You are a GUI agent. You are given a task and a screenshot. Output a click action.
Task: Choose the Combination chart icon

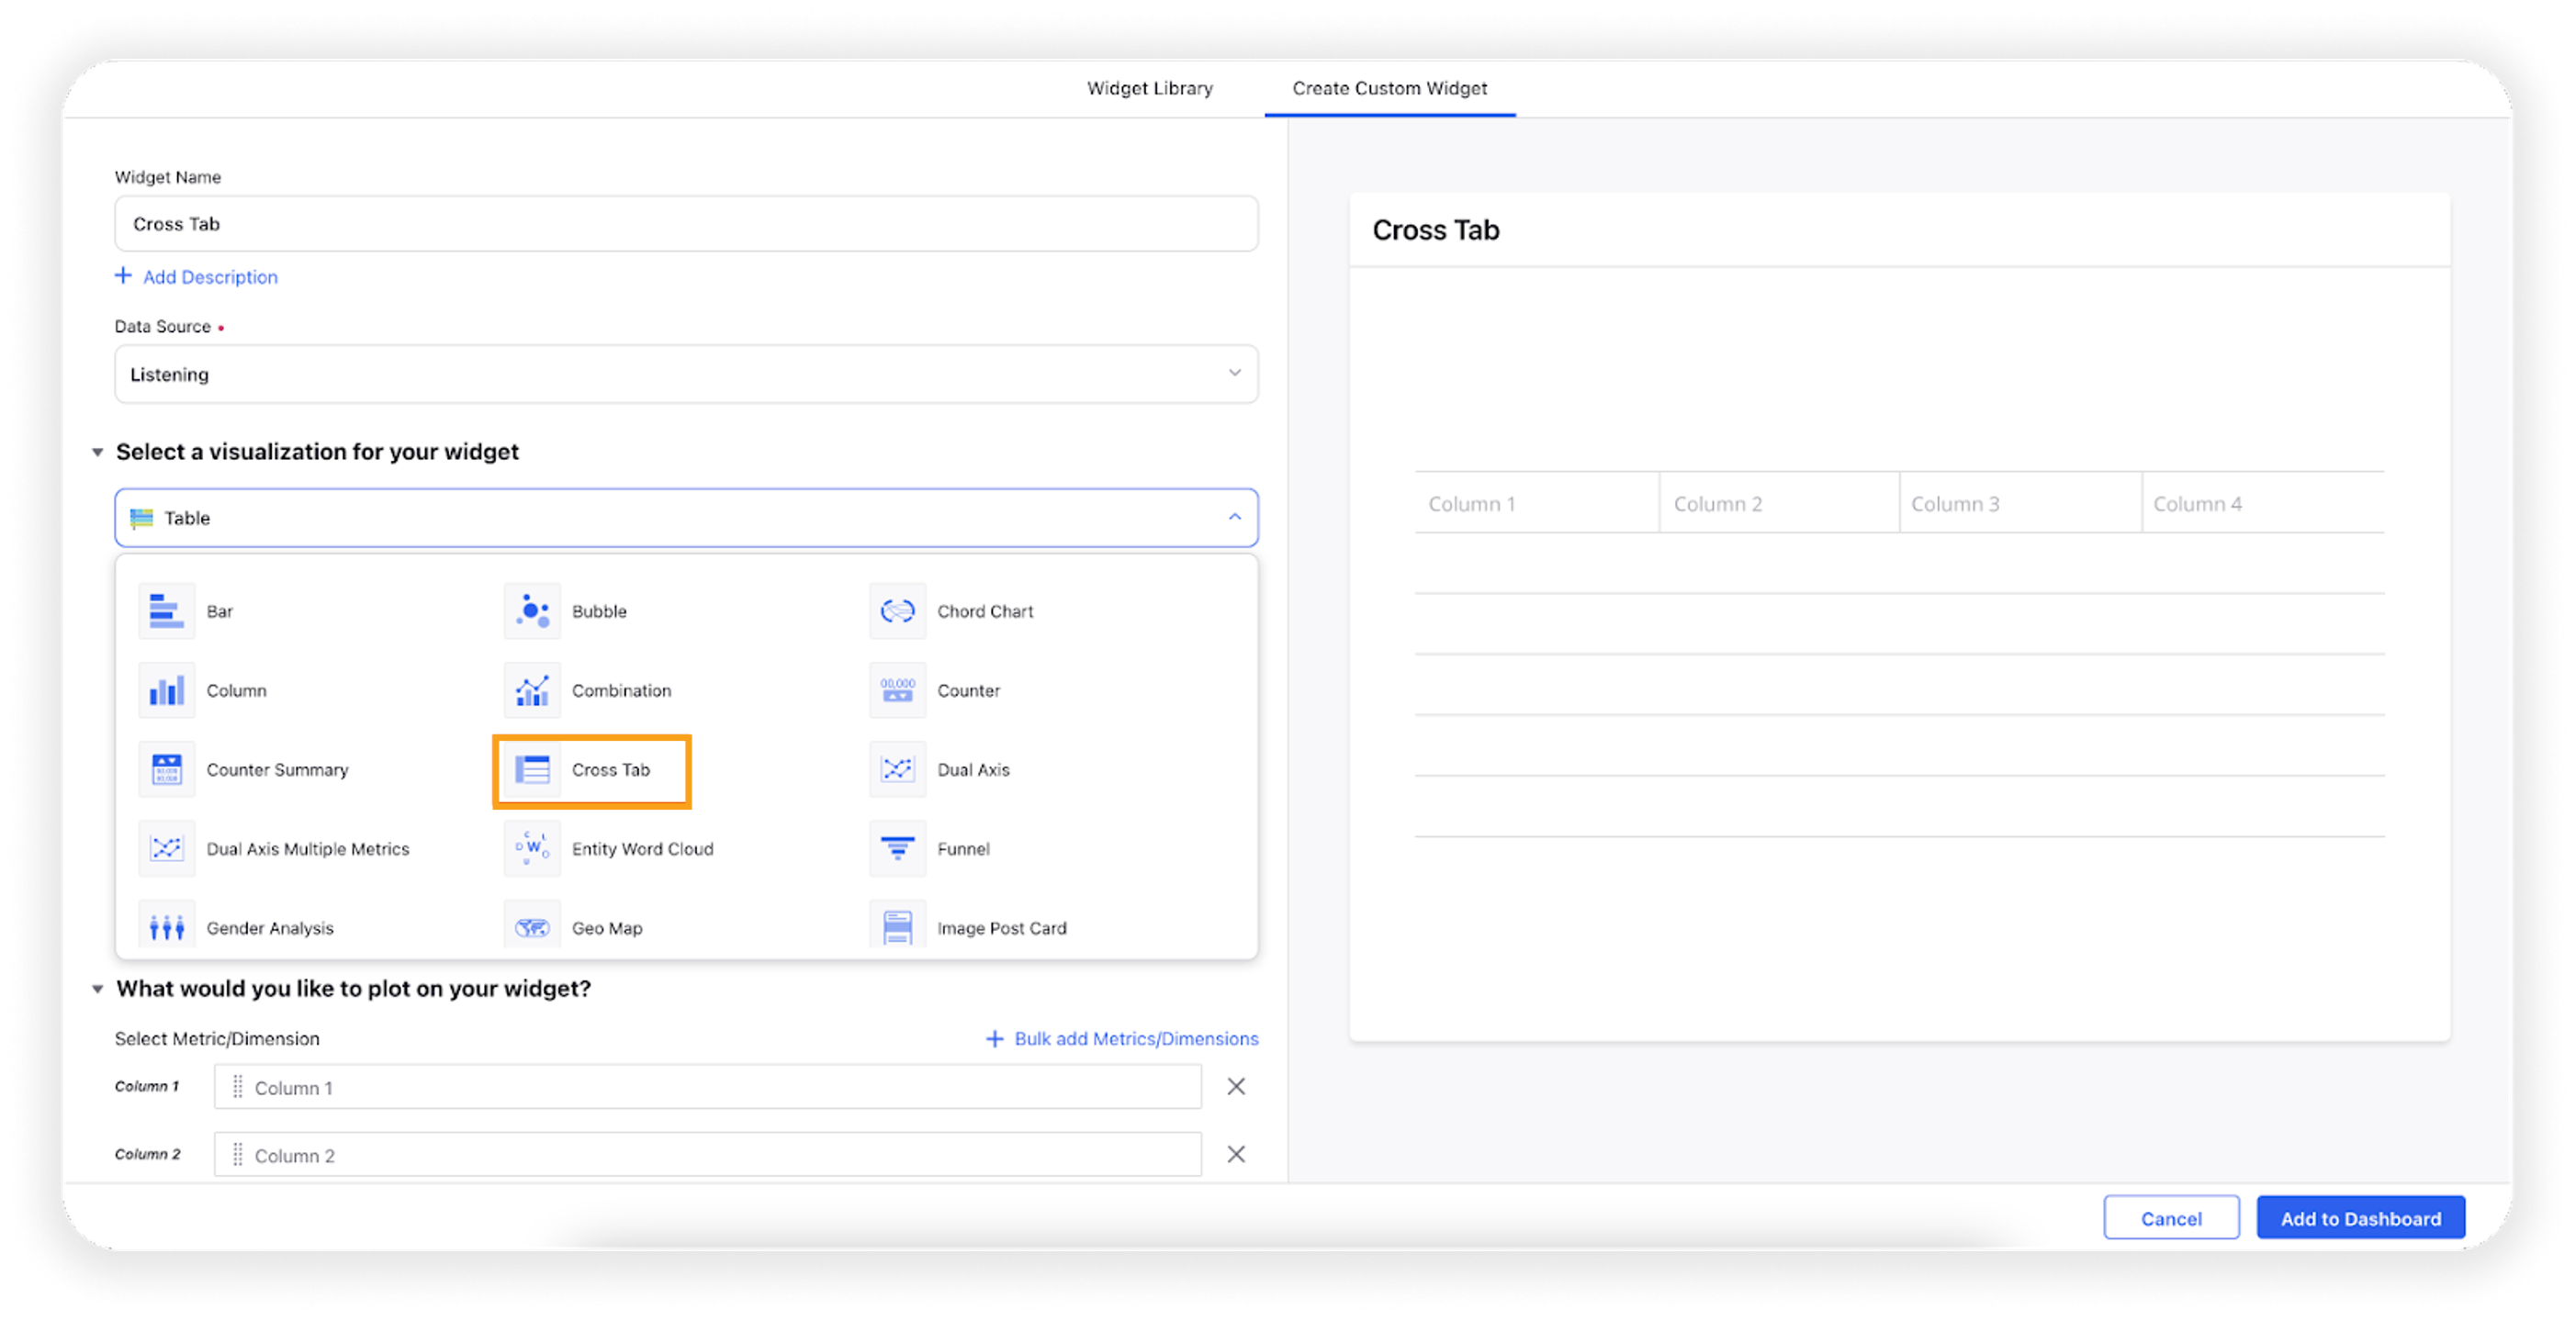[x=532, y=690]
